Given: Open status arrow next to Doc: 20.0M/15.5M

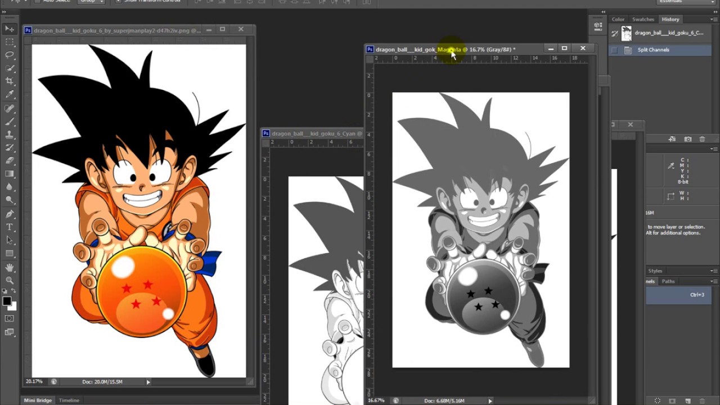Looking at the screenshot, I should click(148, 382).
